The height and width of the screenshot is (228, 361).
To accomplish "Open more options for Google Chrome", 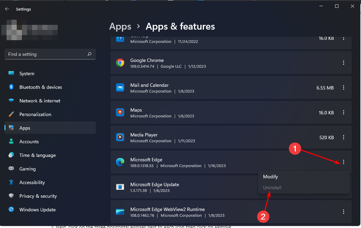I will tap(344, 63).
